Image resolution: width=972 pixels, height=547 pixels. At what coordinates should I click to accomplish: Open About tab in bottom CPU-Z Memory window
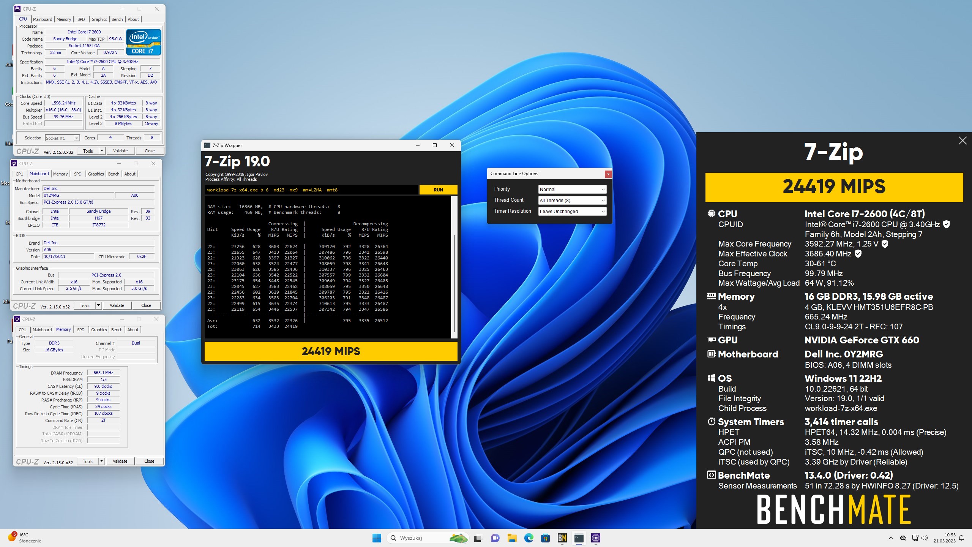tap(133, 330)
